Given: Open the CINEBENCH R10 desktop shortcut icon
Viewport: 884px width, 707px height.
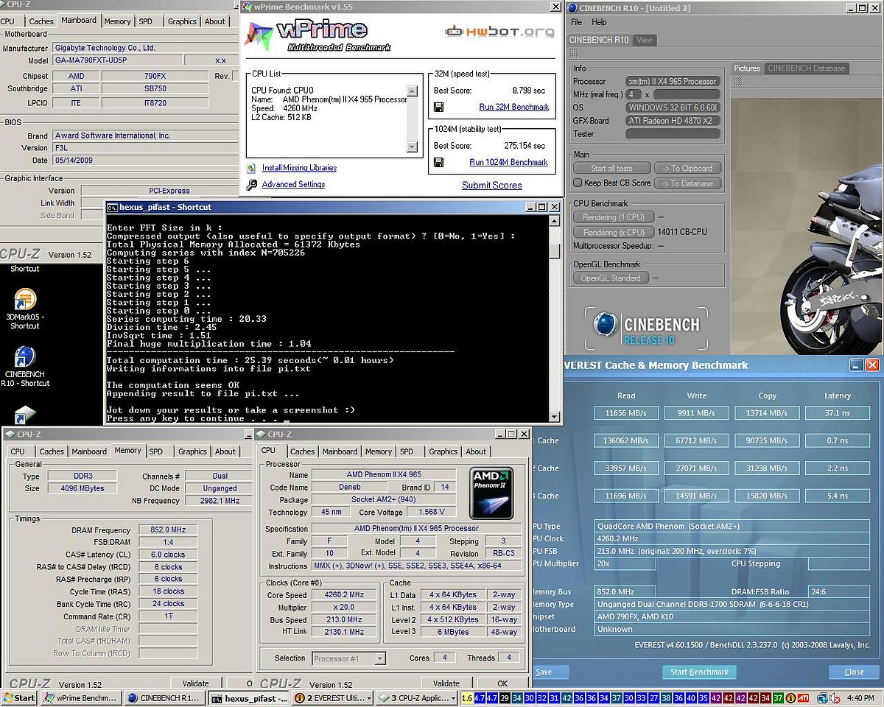Looking at the screenshot, I should click(25, 356).
